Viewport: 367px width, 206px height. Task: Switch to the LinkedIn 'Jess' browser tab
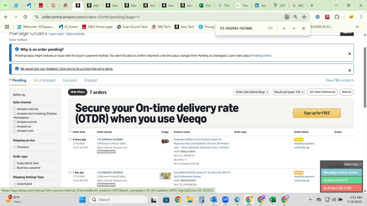pyautogui.click(x=261, y=5)
